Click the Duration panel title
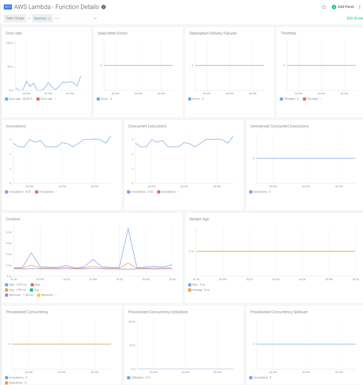Viewport: 363px width, 385px height. point(13,219)
